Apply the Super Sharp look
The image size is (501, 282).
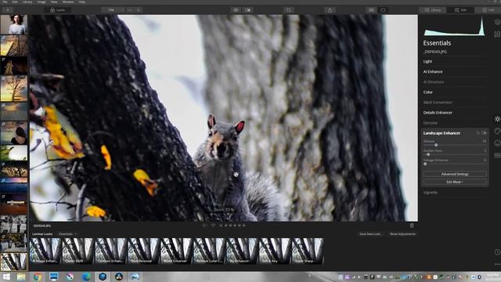click(308, 251)
